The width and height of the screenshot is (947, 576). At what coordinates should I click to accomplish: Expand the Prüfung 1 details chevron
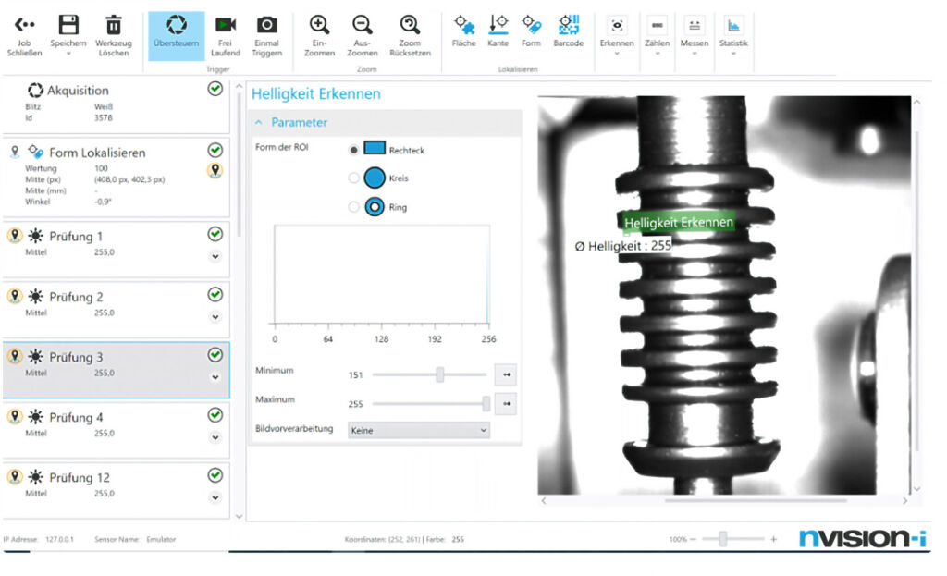215,256
